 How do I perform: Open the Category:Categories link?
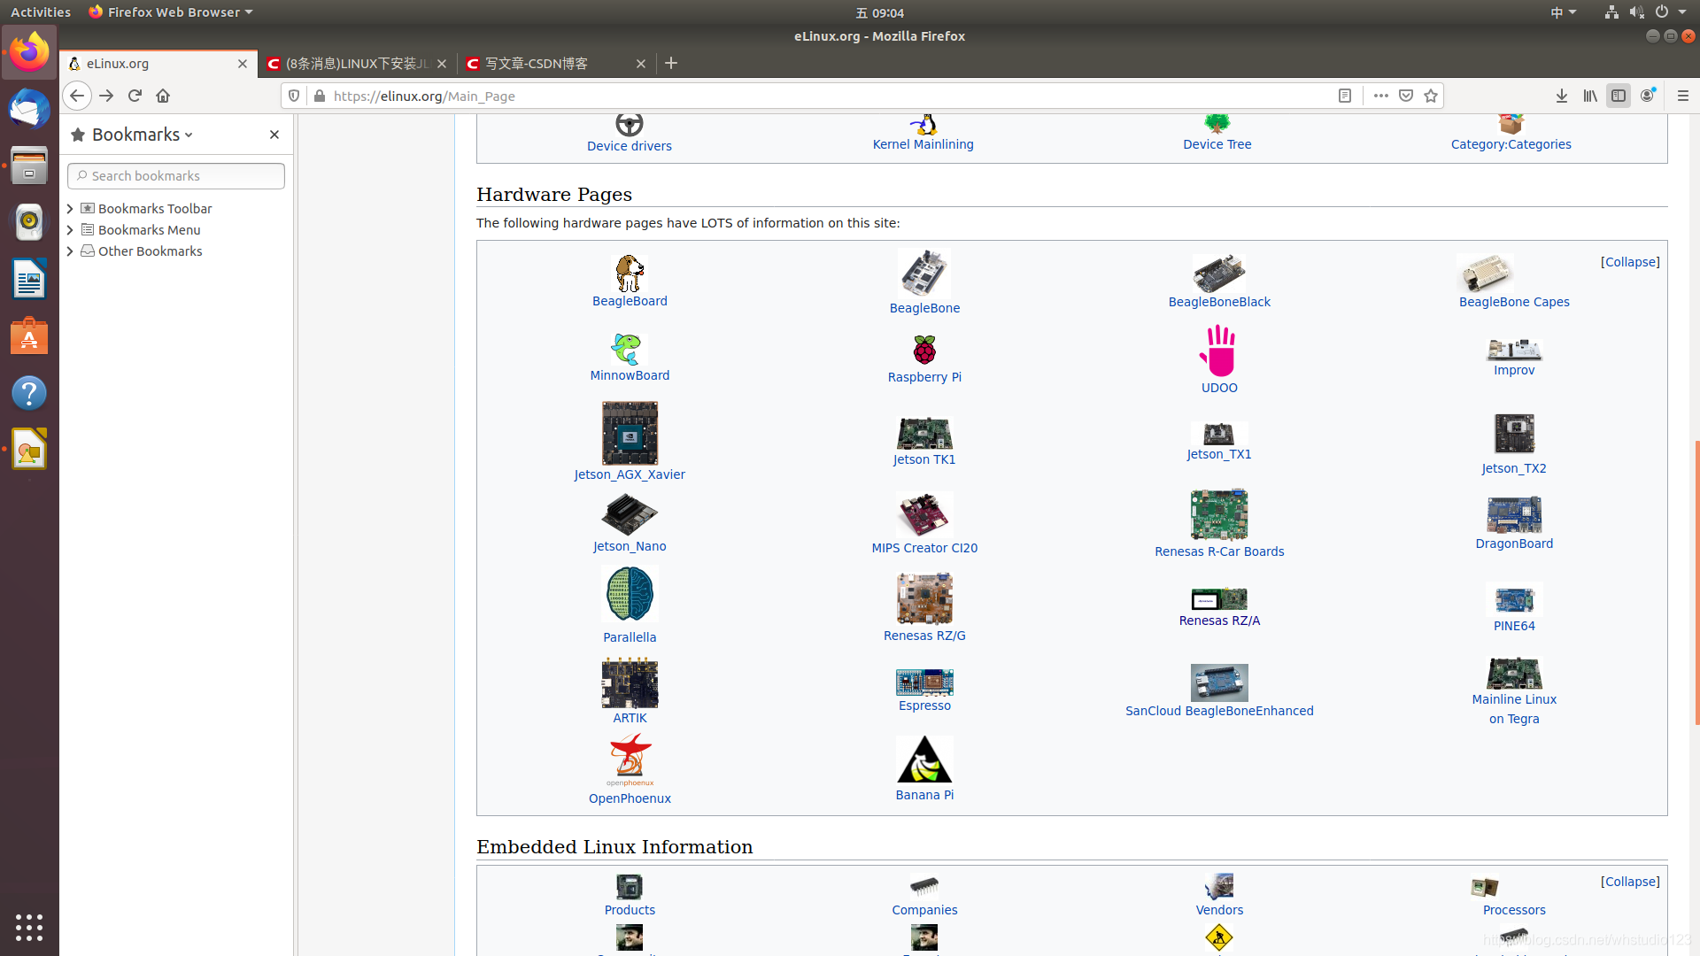point(1511,144)
